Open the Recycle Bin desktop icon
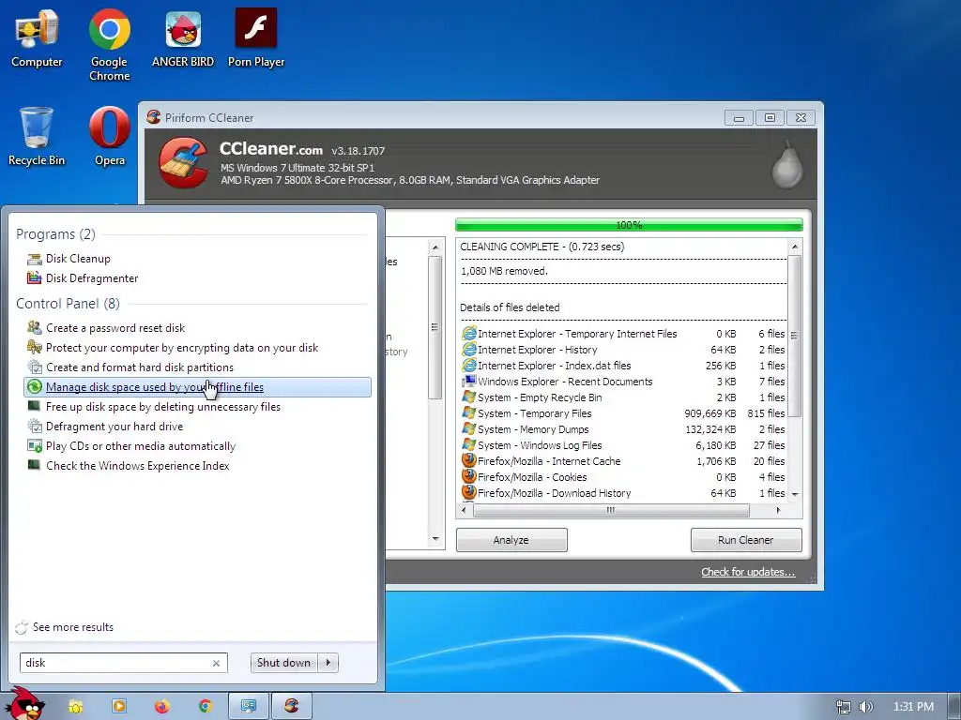This screenshot has height=720, width=961. coord(37,136)
